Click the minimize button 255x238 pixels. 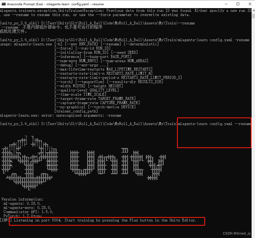[x=226, y=4]
